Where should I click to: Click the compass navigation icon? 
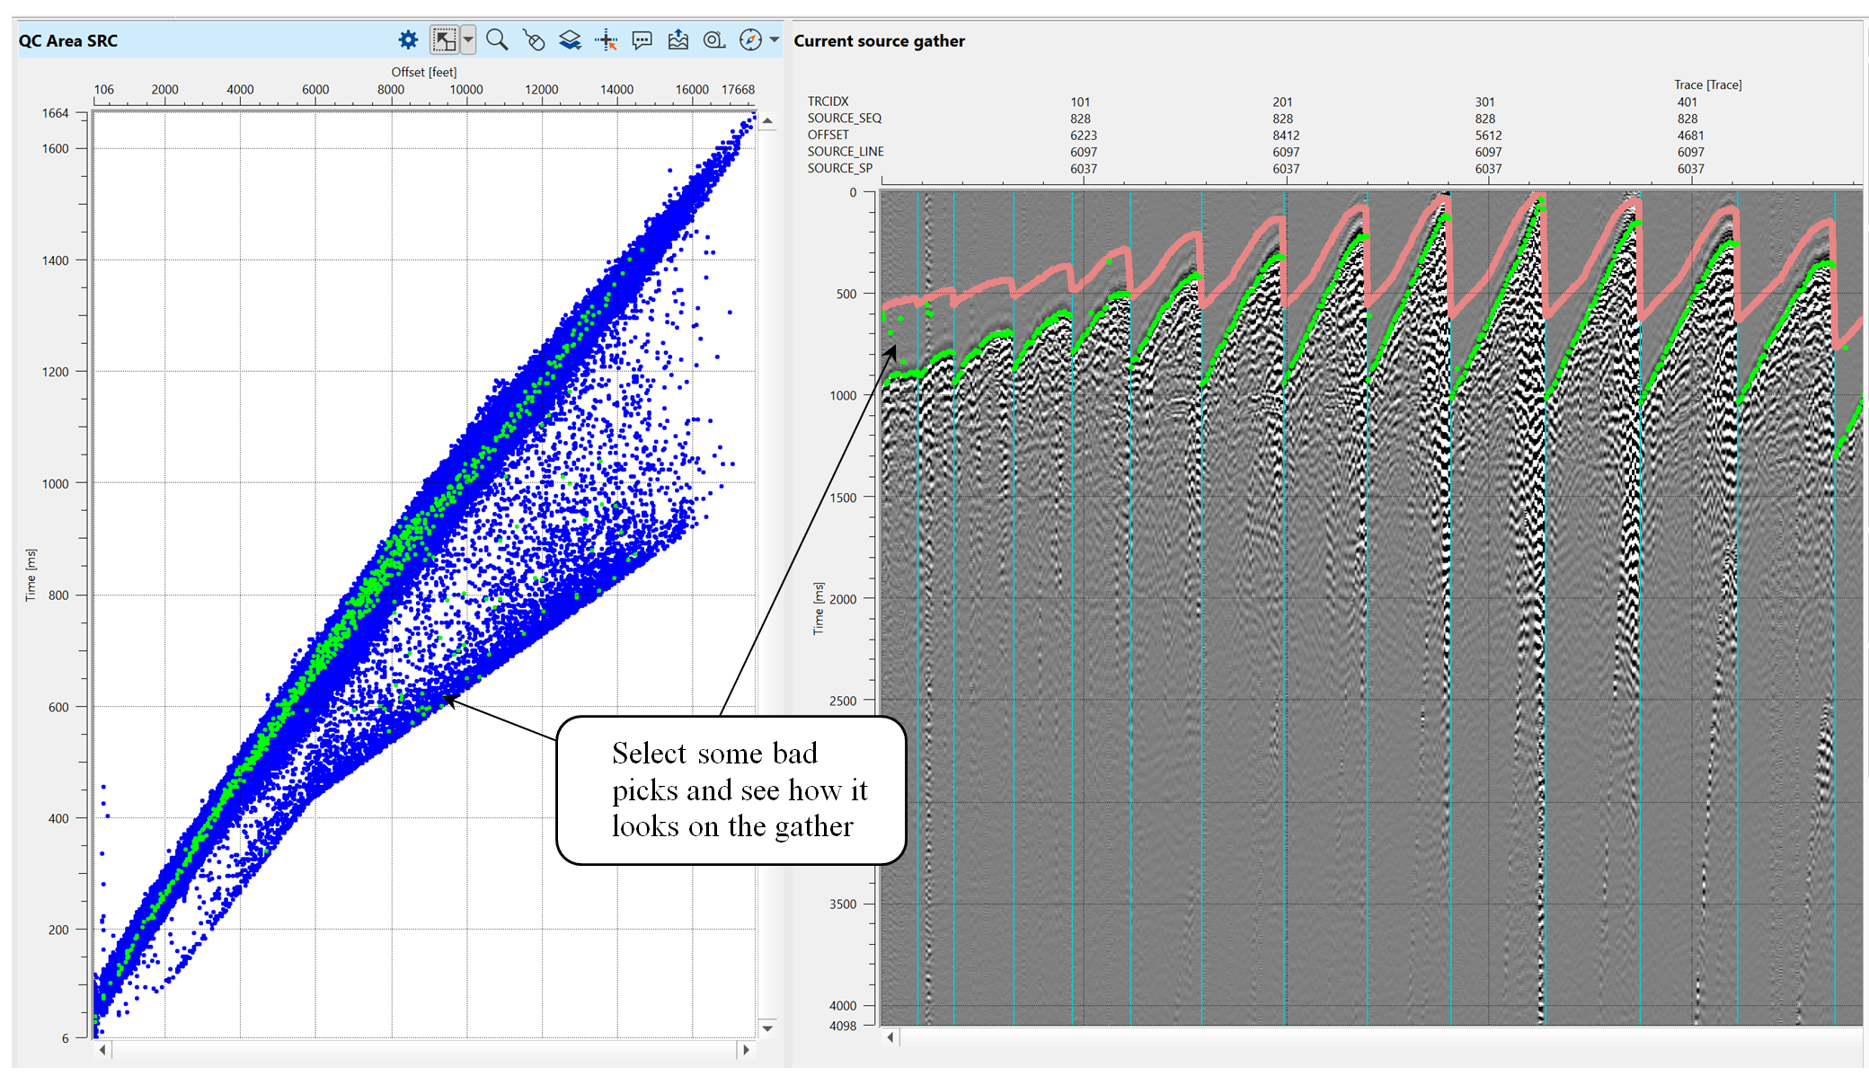(750, 40)
